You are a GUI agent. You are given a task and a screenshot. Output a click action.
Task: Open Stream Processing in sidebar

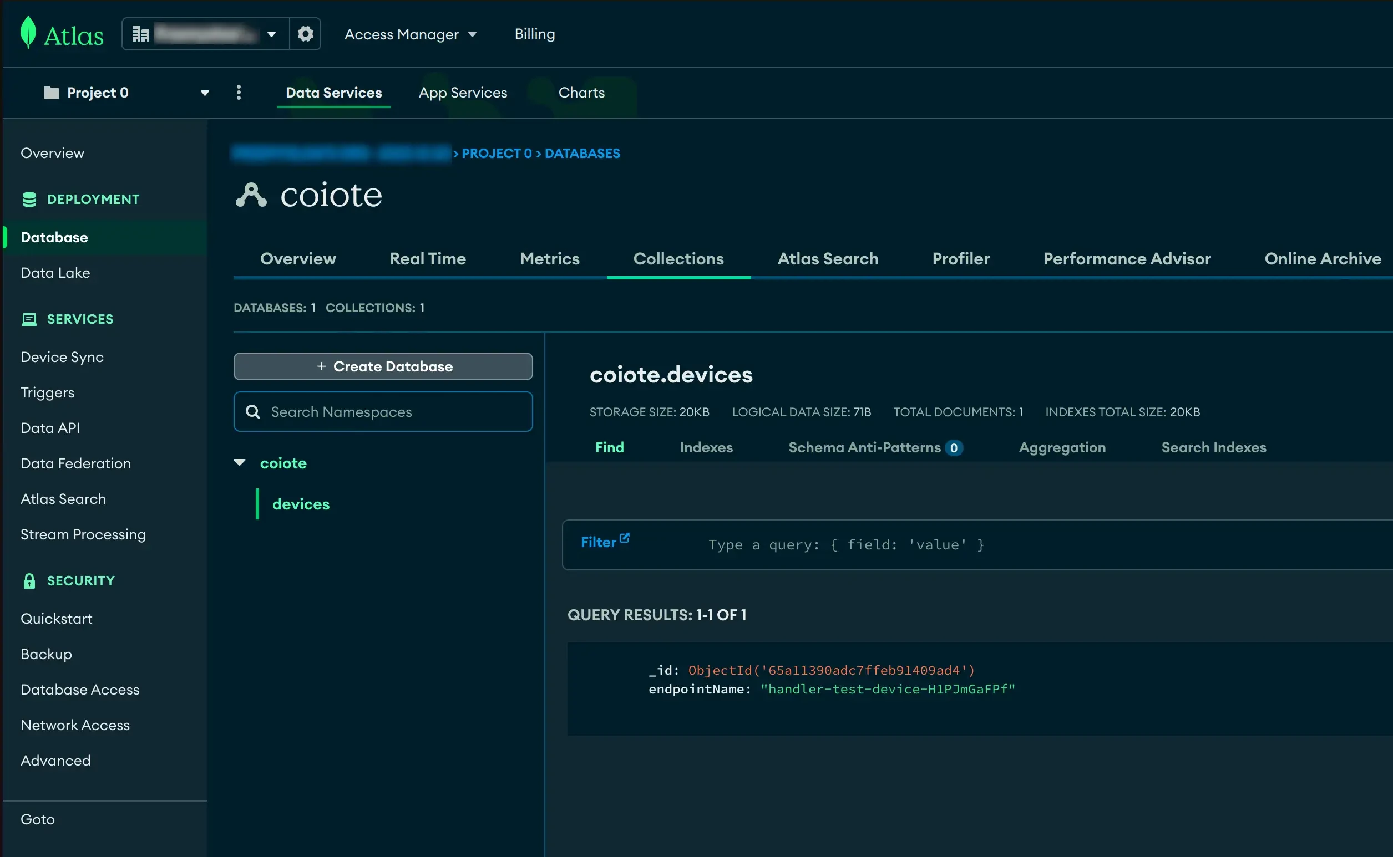(83, 534)
